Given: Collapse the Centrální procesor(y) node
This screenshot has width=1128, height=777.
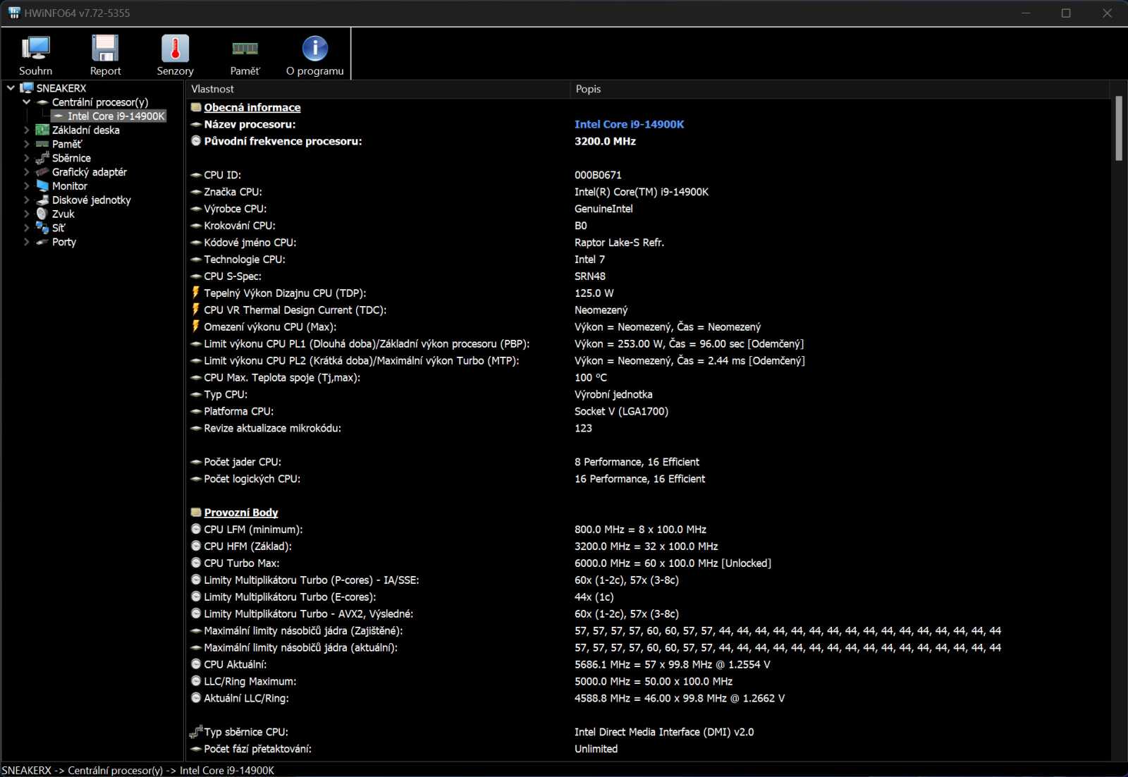Looking at the screenshot, I should pyautogui.click(x=27, y=102).
